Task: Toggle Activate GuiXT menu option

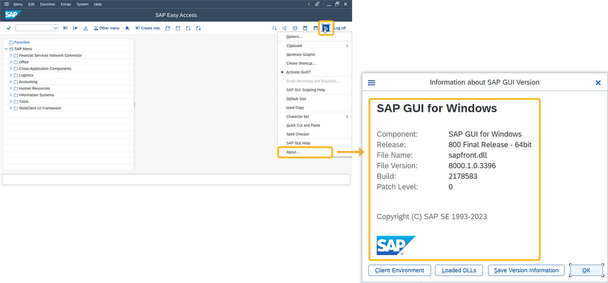Action: click(x=315, y=72)
